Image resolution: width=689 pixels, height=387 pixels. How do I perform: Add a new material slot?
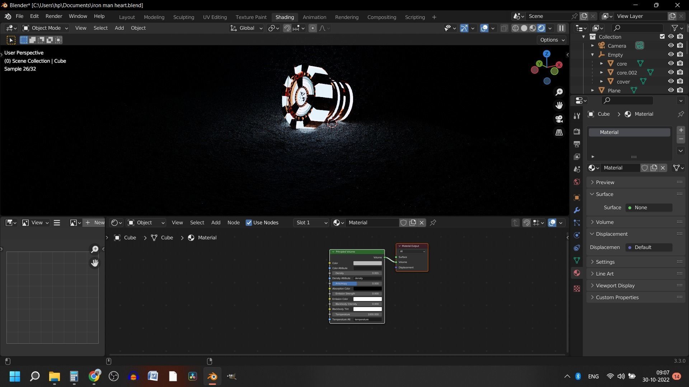(681, 130)
